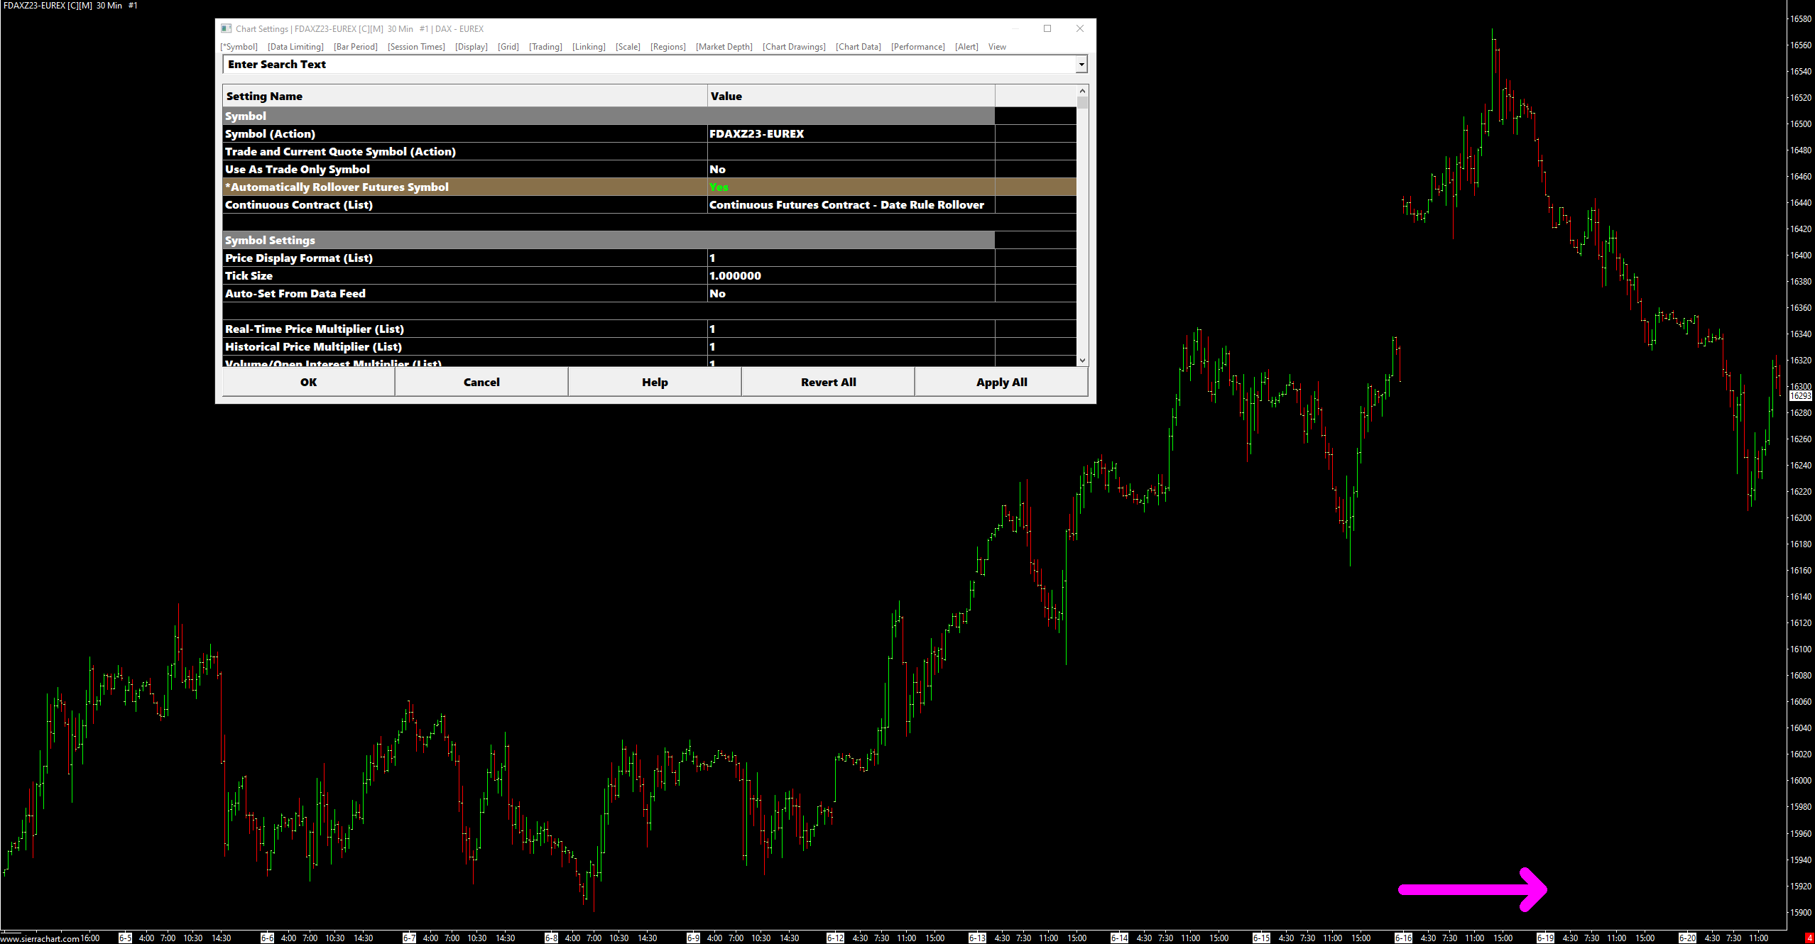Click the settings list scroll-down arrow
The image size is (1815, 944).
[x=1082, y=361]
